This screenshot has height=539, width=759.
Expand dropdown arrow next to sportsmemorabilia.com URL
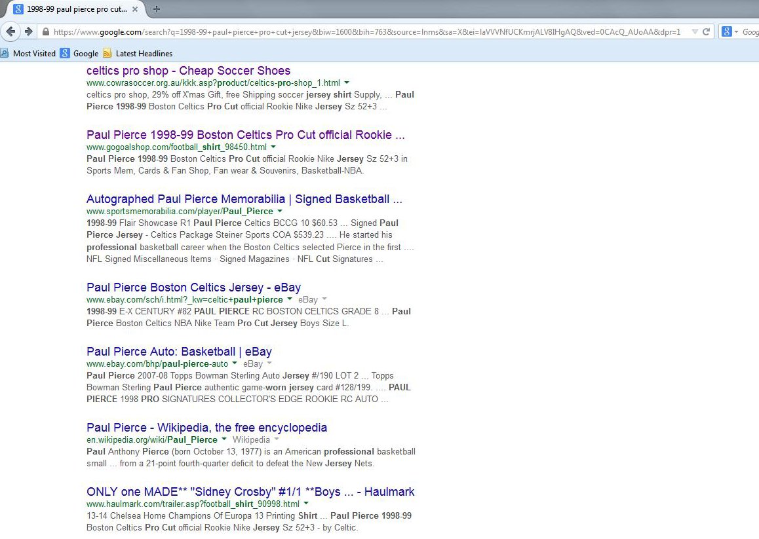pos(279,211)
